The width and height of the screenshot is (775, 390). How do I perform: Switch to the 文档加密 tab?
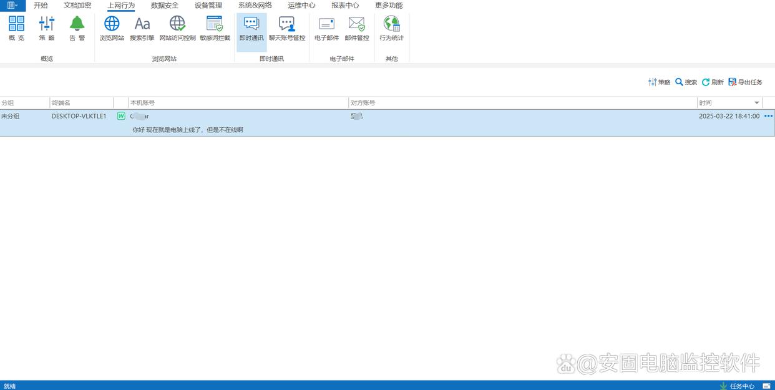[x=77, y=6]
